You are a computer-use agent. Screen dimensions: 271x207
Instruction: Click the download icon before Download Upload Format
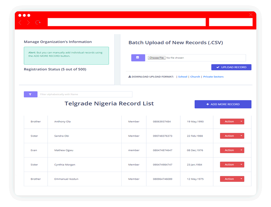click(130, 77)
